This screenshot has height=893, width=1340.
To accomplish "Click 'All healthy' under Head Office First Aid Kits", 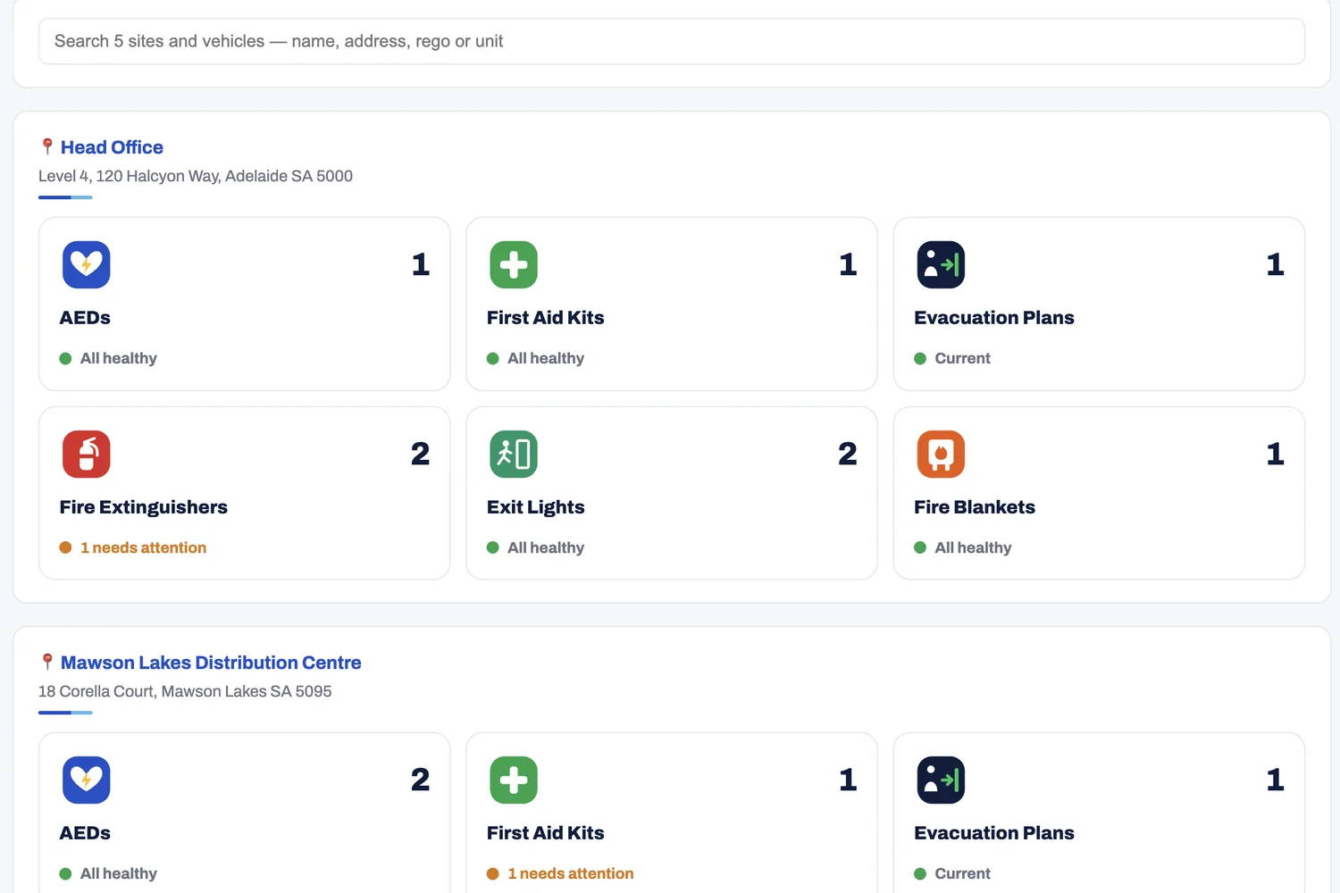I will [546, 358].
